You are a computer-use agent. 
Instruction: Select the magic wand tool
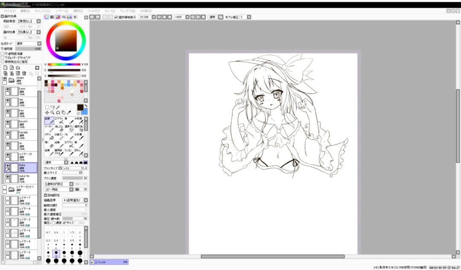tap(58, 107)
